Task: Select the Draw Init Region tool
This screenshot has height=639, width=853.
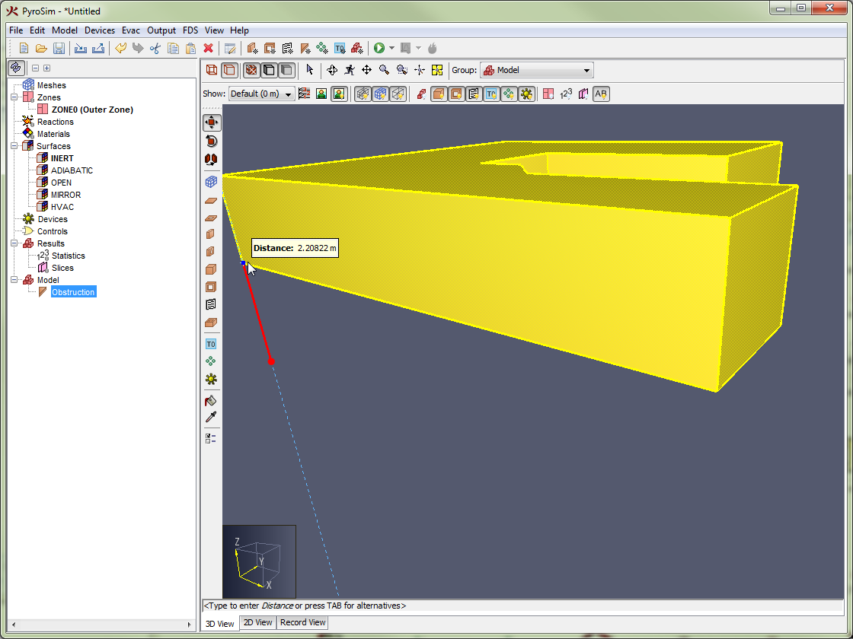Action: click(211, 344)
